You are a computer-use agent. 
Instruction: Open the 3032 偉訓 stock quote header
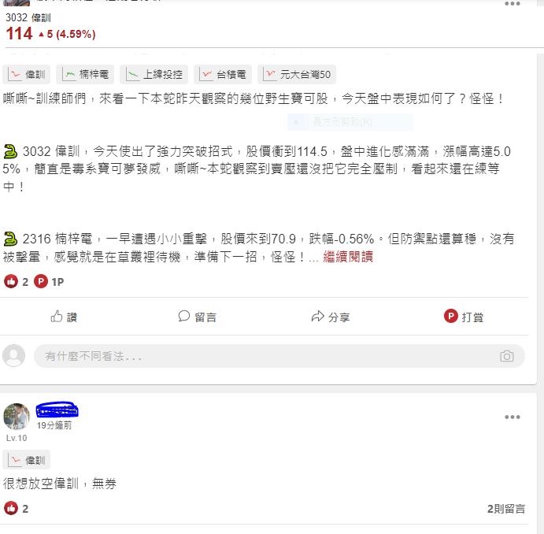tap(50, 27)
